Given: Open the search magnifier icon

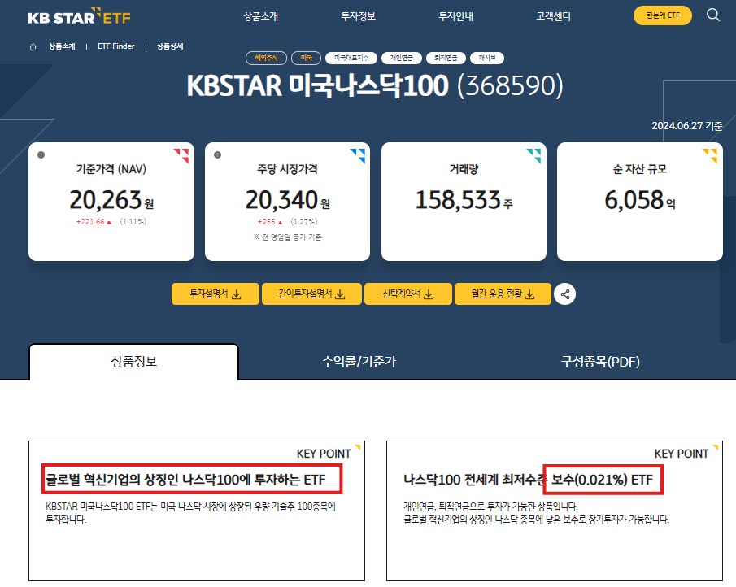Looking at the screenshot, I should click(x=713, y=15).
